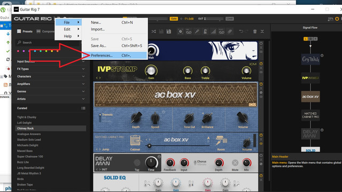Image resolution: width=342 pixels, height=192 pixels.
Task: Toggle the main power button in header
Action: pos(337,19)
